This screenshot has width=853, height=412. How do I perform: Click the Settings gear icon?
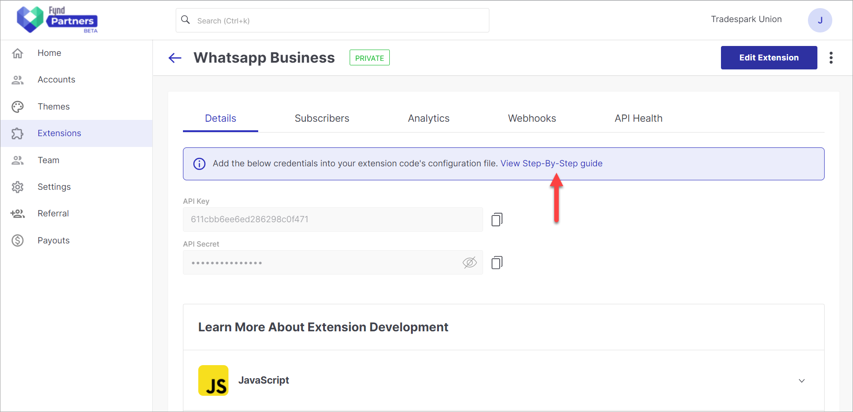tap(18, 187)
